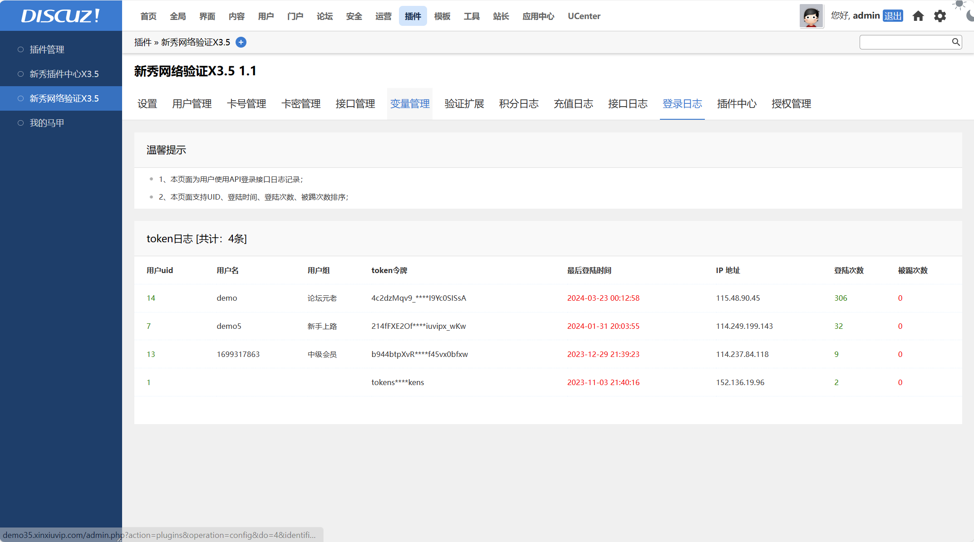This screenshot has width=974, height=542.
Task: Select 我的马甲 in the sidebar
Action: 61,123
